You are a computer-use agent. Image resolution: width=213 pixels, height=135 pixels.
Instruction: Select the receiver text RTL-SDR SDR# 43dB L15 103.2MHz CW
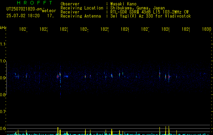149,12
